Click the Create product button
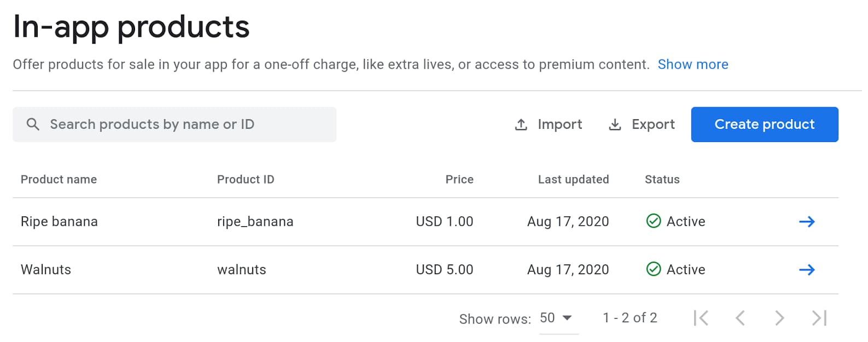This screenshot has height=342, width=868. click(764, 125)
